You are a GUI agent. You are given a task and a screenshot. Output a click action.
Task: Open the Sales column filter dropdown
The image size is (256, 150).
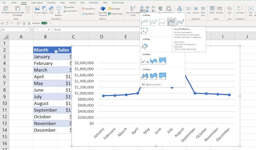pyautogui.click(x=56, y=51)
